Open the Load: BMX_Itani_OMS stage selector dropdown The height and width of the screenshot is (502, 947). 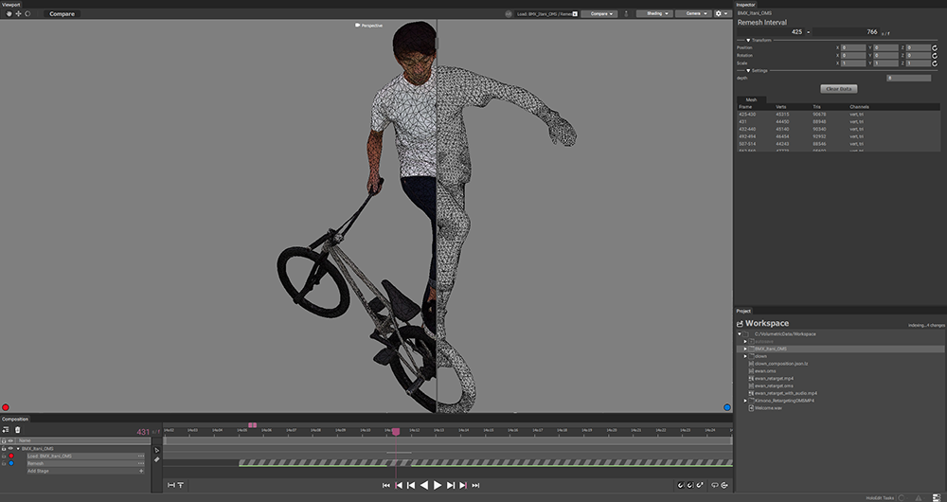[x=575, y=13]
